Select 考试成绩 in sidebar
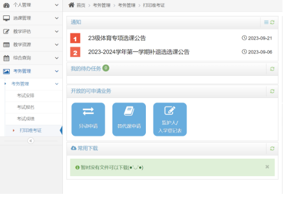Image resolution: width=283 pixels, height=198 pixels. click(34, 119)
